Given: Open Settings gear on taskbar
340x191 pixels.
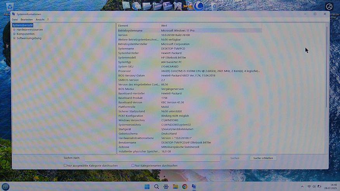Looking at the screenshot, I should pos(166,187).
